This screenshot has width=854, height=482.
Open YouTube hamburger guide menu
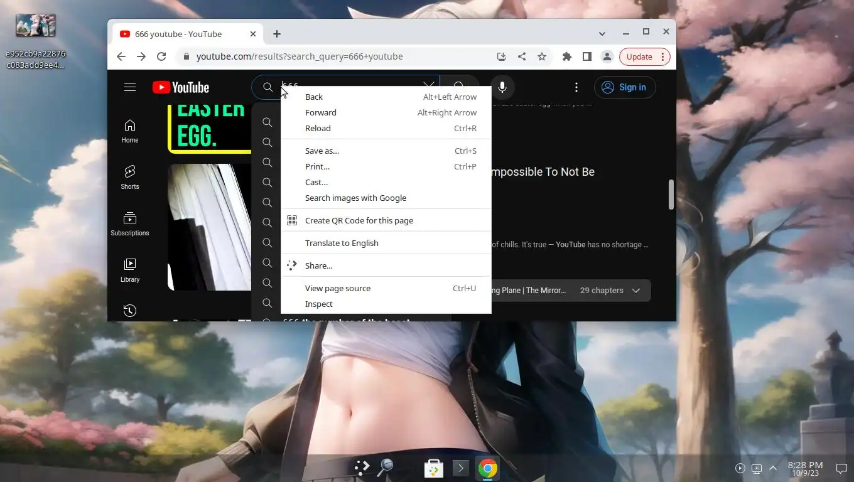(x=130, y=87)
